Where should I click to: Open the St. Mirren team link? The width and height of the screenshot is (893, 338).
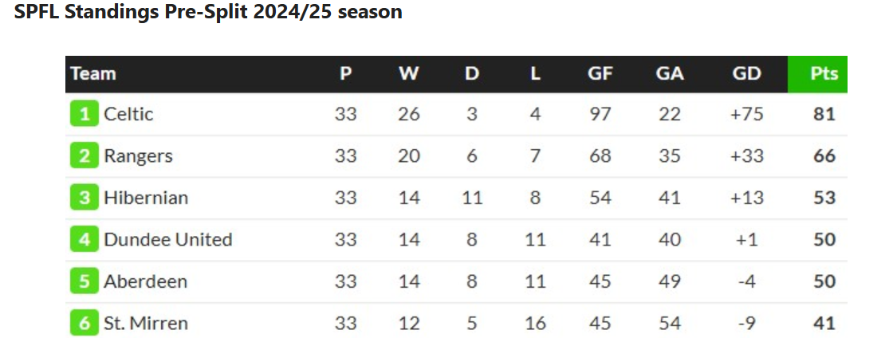146,324
